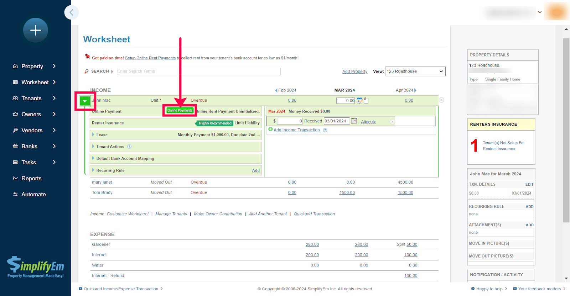The image size is (570, 296).
Task: Open the calendar picker beside Received date
Action: (354, 121)
